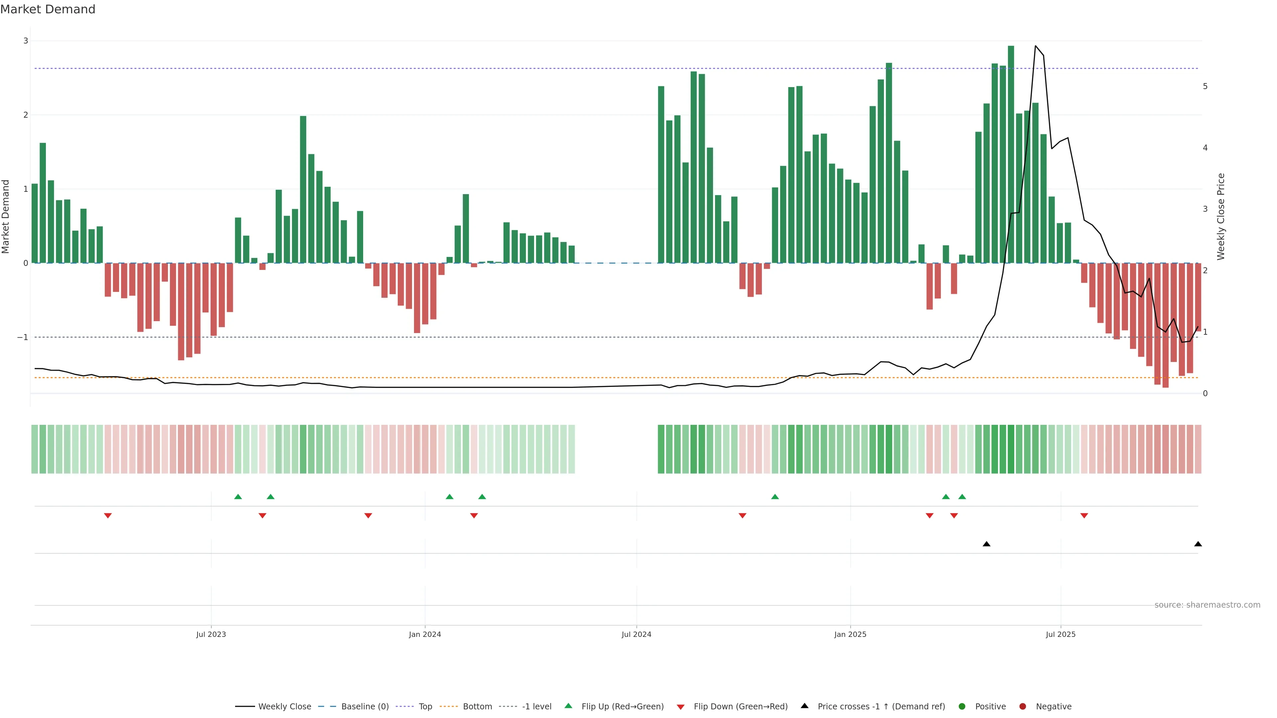Click the last black triangle marker at far right

1198,544
